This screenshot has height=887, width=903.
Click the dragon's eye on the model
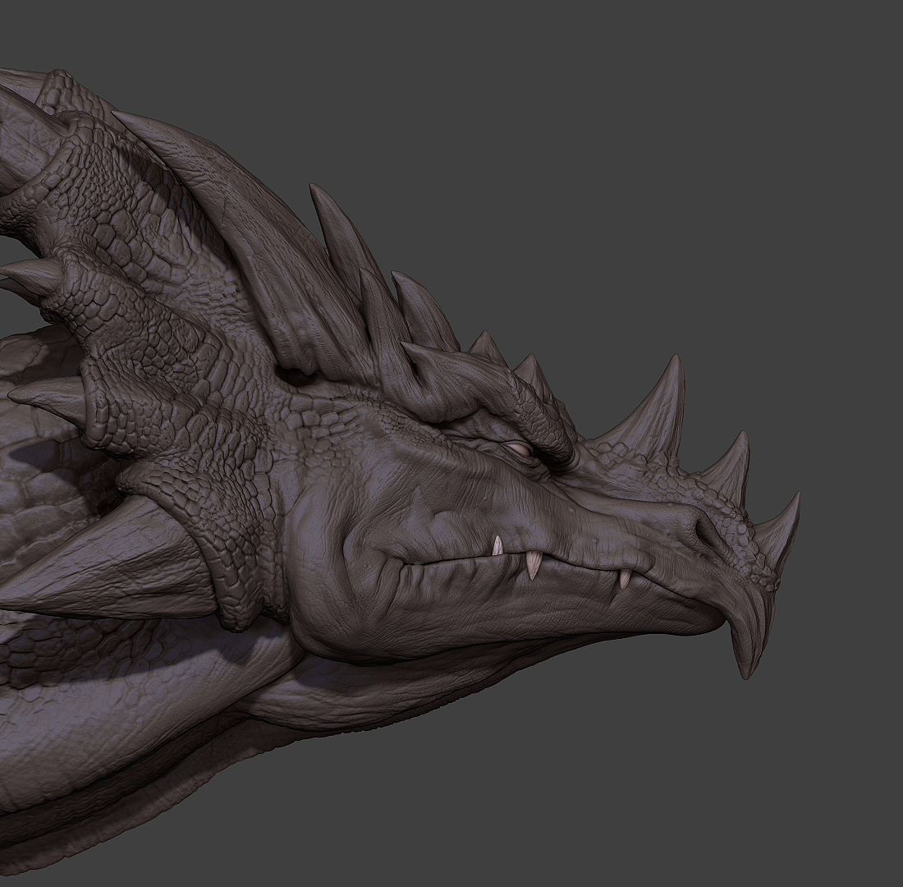click(x=520, y=448)
